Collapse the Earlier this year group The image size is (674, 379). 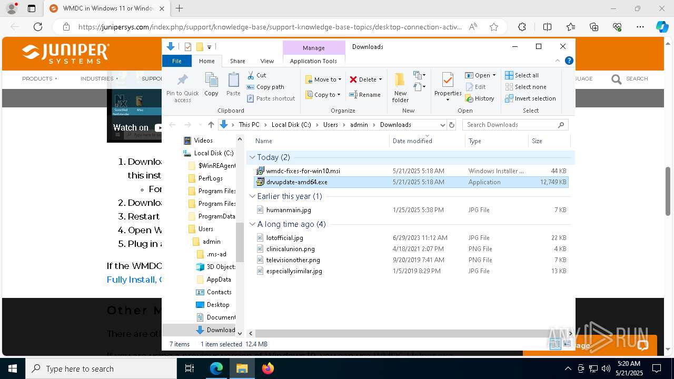pyautogui.click(x=253, y=196)
